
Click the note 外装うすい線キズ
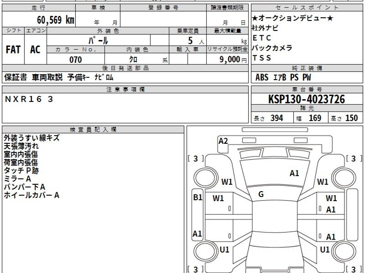pos(32,138)
